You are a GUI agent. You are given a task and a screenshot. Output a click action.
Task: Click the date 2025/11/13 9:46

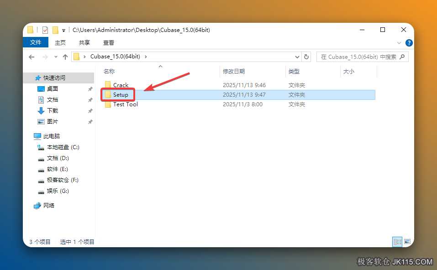244,85
